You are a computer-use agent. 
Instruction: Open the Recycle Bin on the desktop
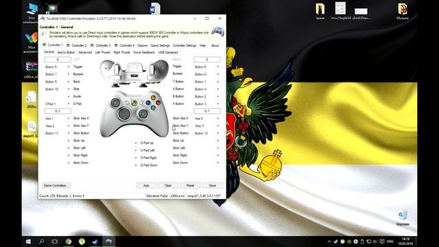tap(403, 218)
